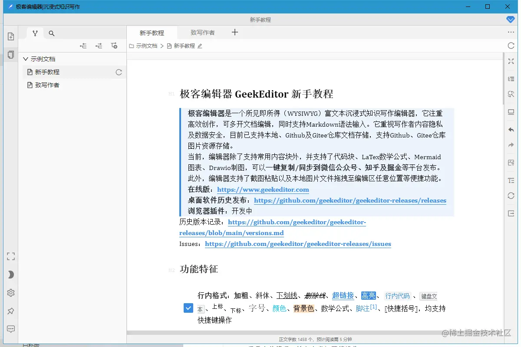Open the geekeditor-releases/releases GitHub link
The image size is (521, 347).
point(350,200)
